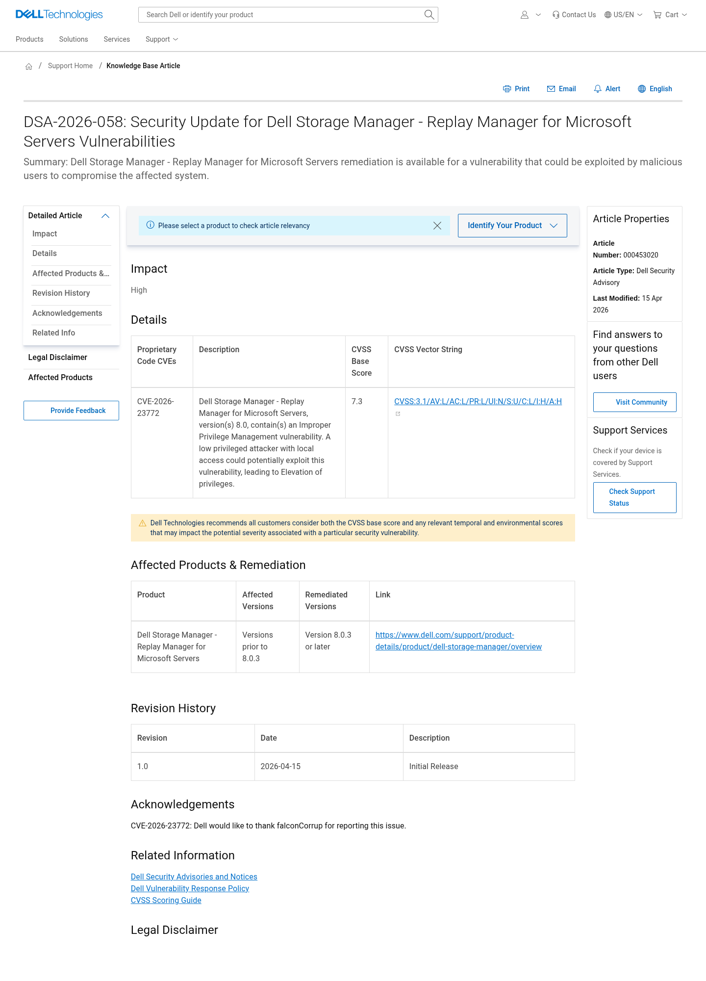The height and width of the screenshot is (981, 706).
Task: Click the home breadcrumb icon
Action: (29, 66)
